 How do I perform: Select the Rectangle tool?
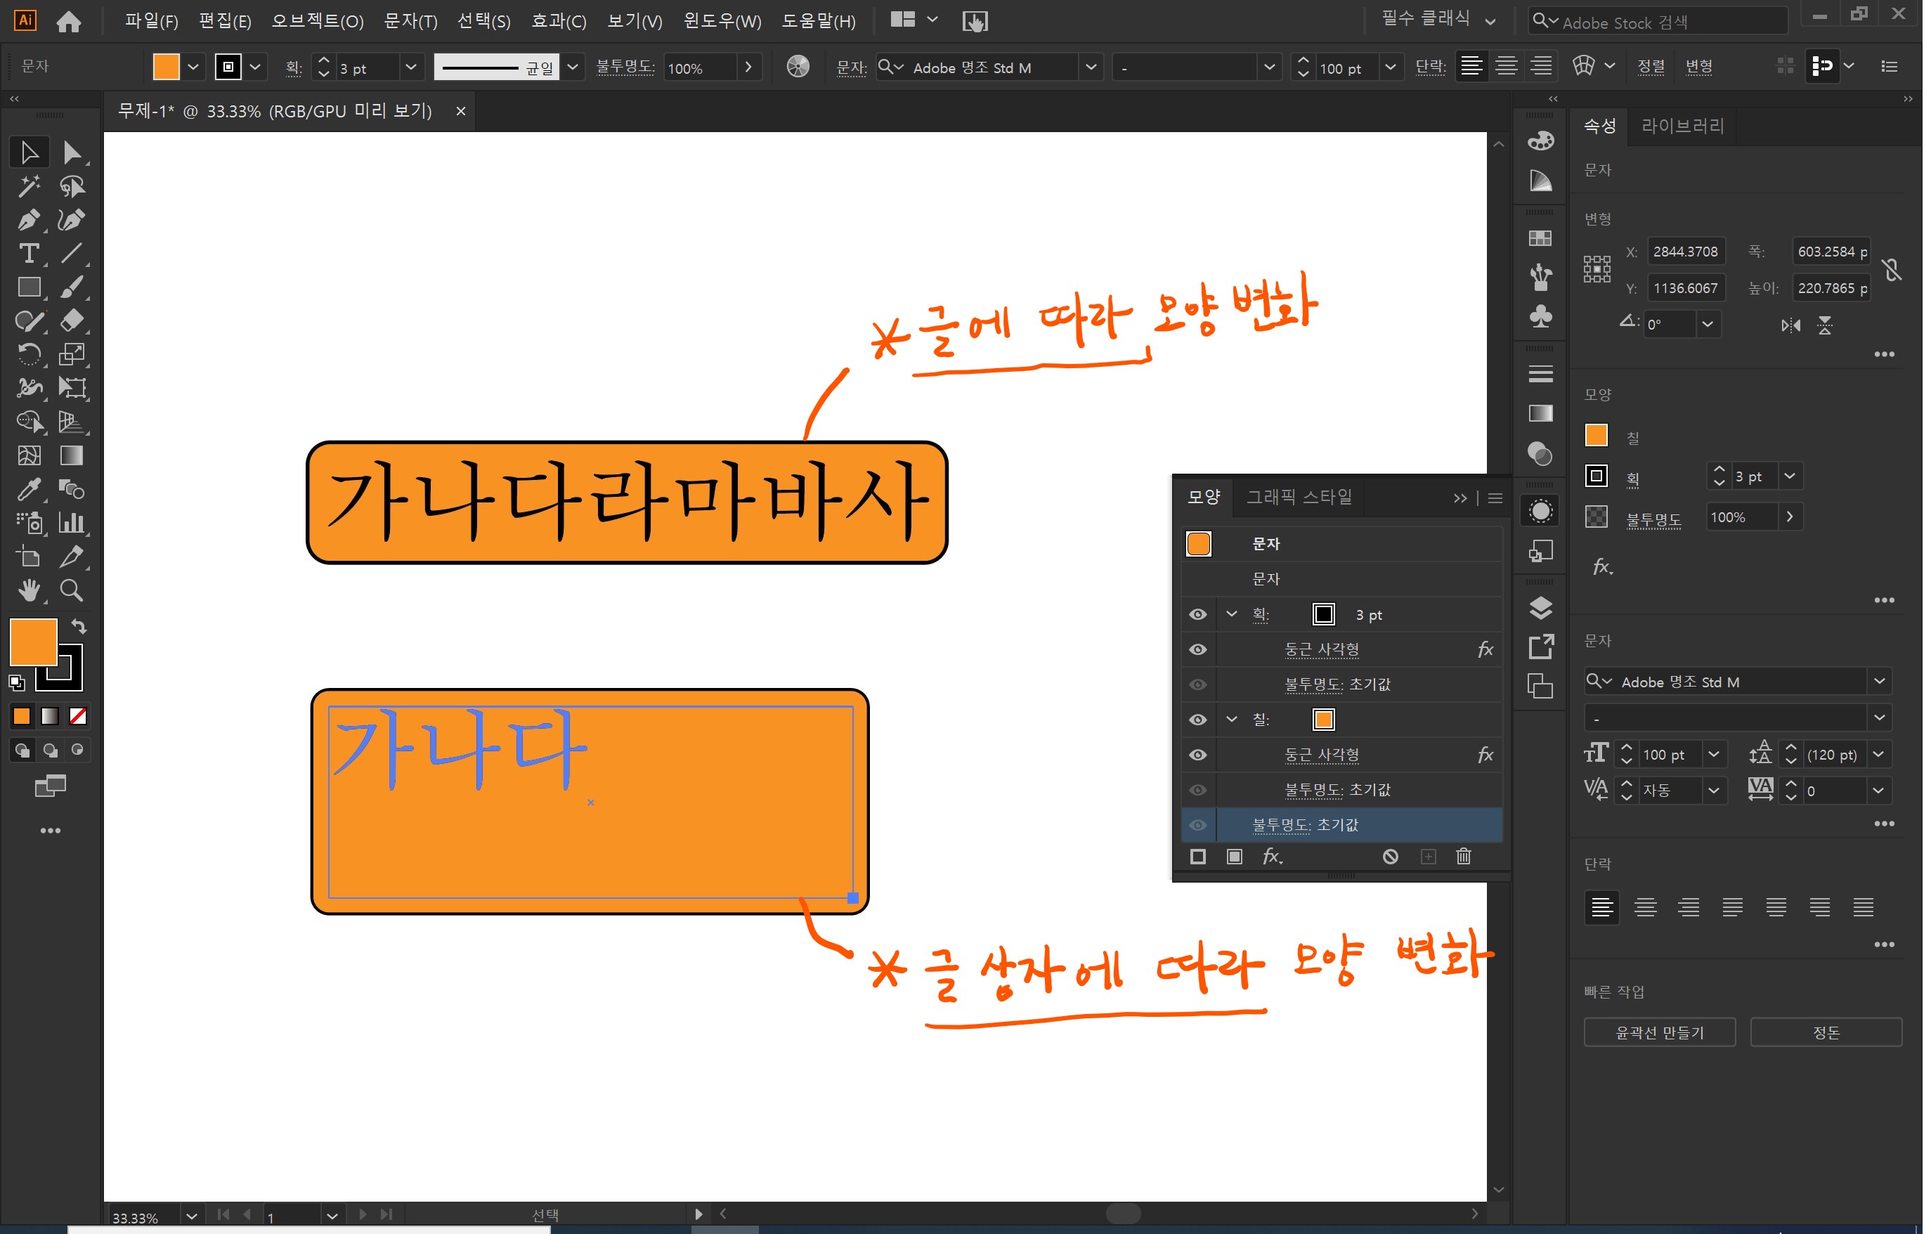[x=30, y=287]
